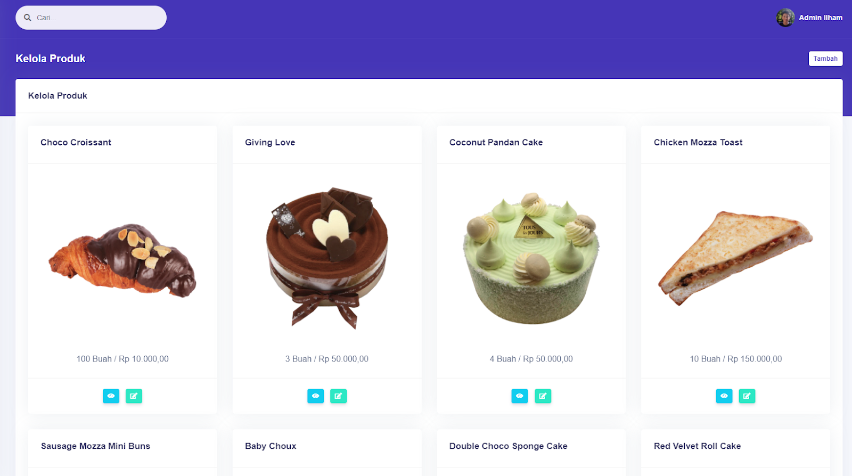Screen dimensions: 852x476
Task: Add a new product with Tambah button
Action: click(x=825, y=59)
